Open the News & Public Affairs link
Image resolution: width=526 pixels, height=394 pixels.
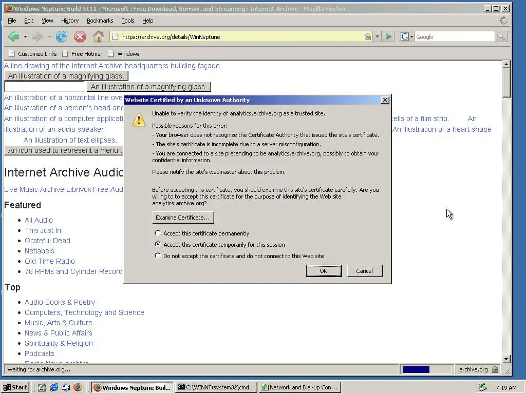point(59,333)
